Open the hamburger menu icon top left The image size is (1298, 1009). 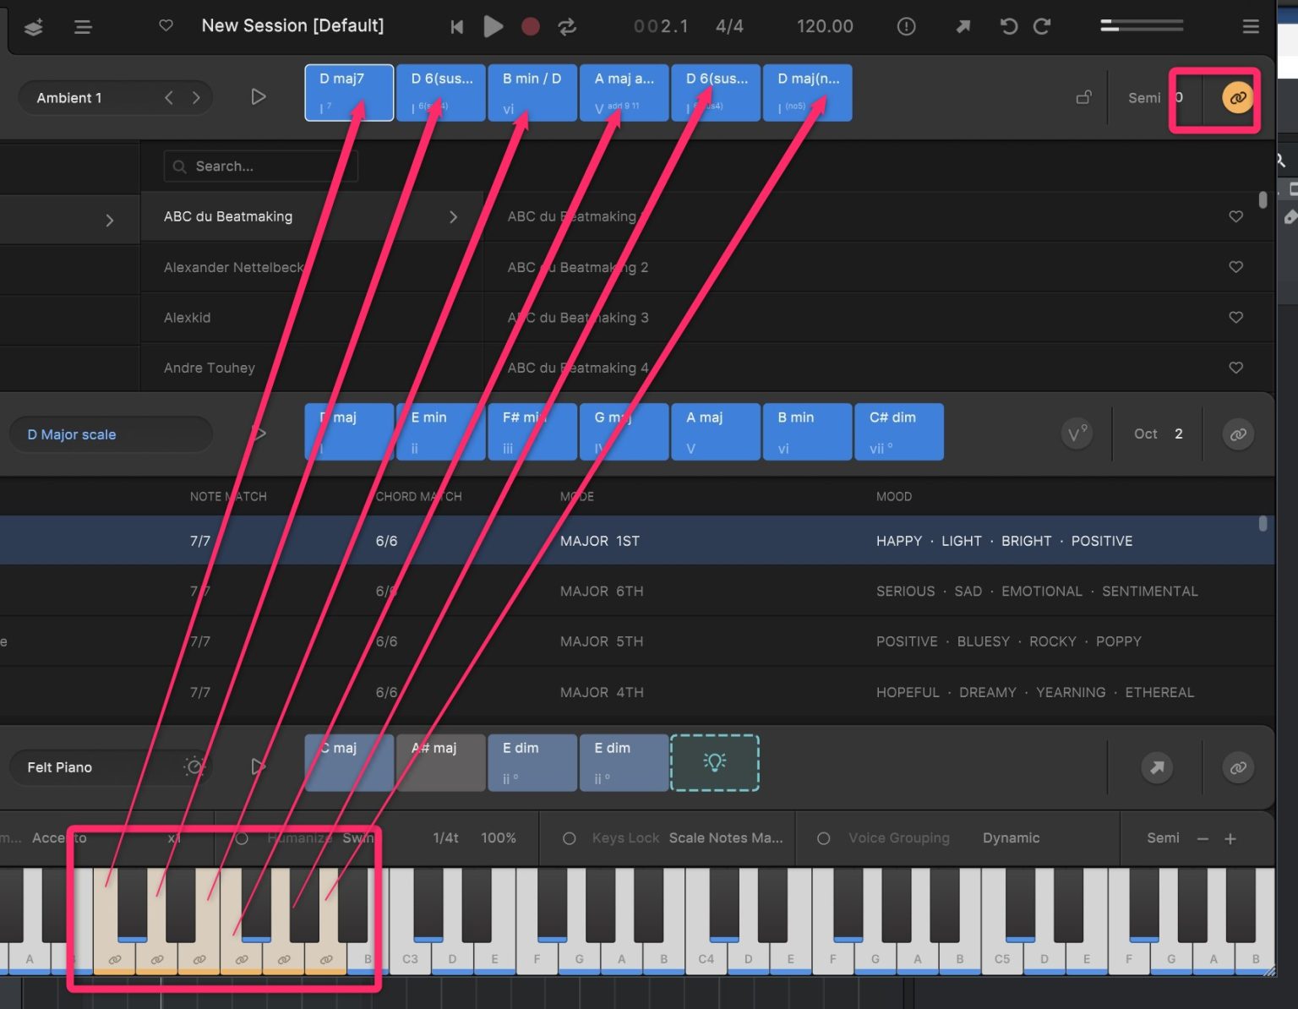[83, 26]
